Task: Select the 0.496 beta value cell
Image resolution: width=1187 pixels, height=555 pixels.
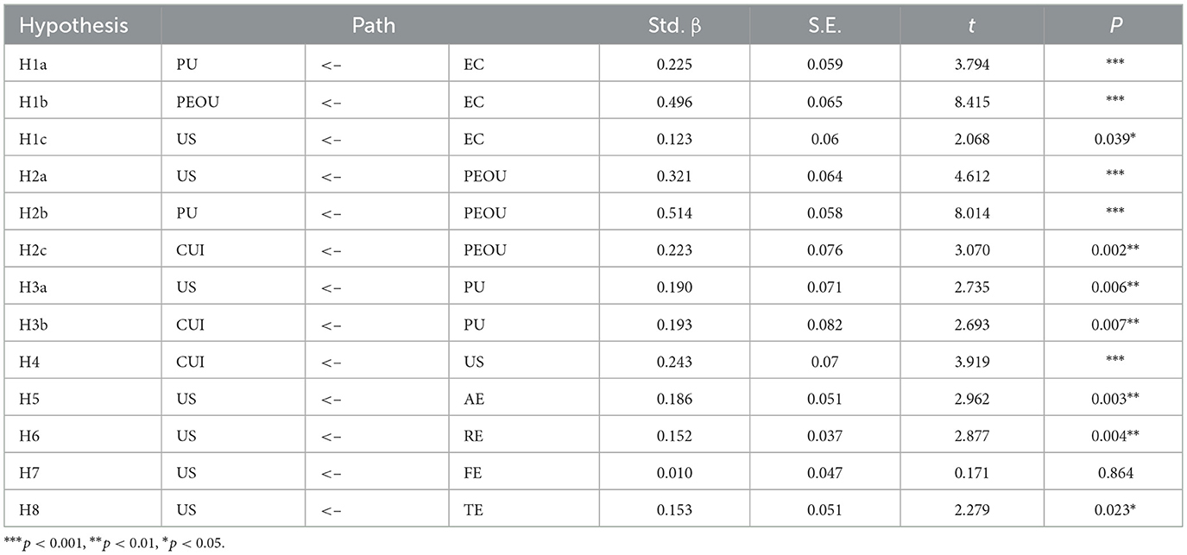Action: coord(673,101)
